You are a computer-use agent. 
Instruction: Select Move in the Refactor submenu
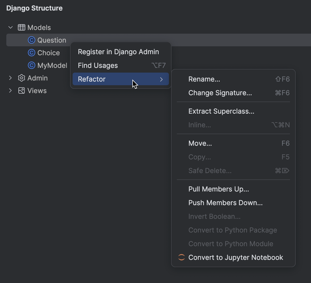point(200,143)
